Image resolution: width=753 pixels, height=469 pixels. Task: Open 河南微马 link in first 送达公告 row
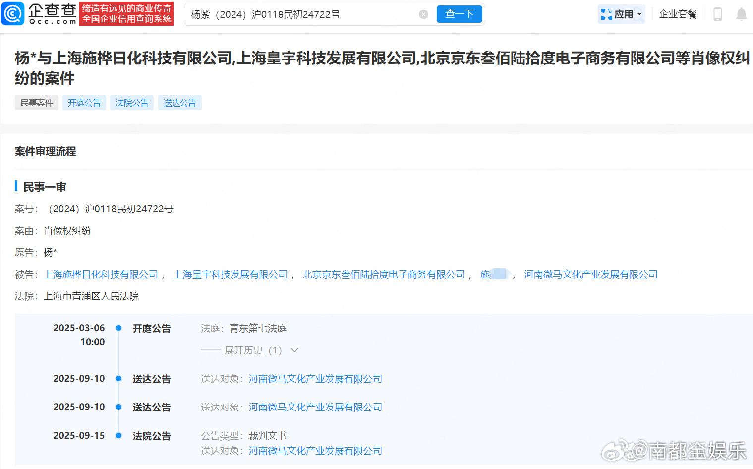click(315, 379)
